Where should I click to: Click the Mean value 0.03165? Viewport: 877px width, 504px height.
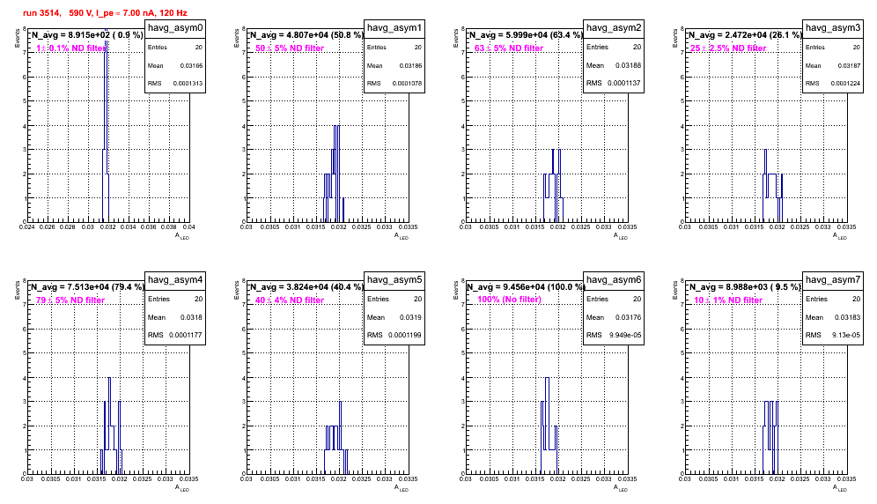[191, 65]
